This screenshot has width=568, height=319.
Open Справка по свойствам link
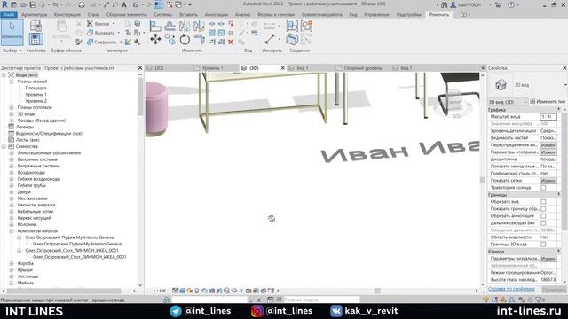point(511,289)
